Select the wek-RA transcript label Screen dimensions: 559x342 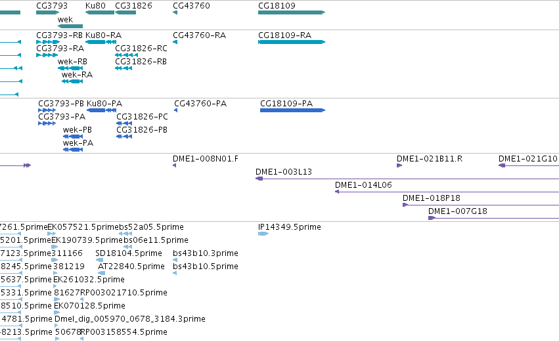point(77,75)
